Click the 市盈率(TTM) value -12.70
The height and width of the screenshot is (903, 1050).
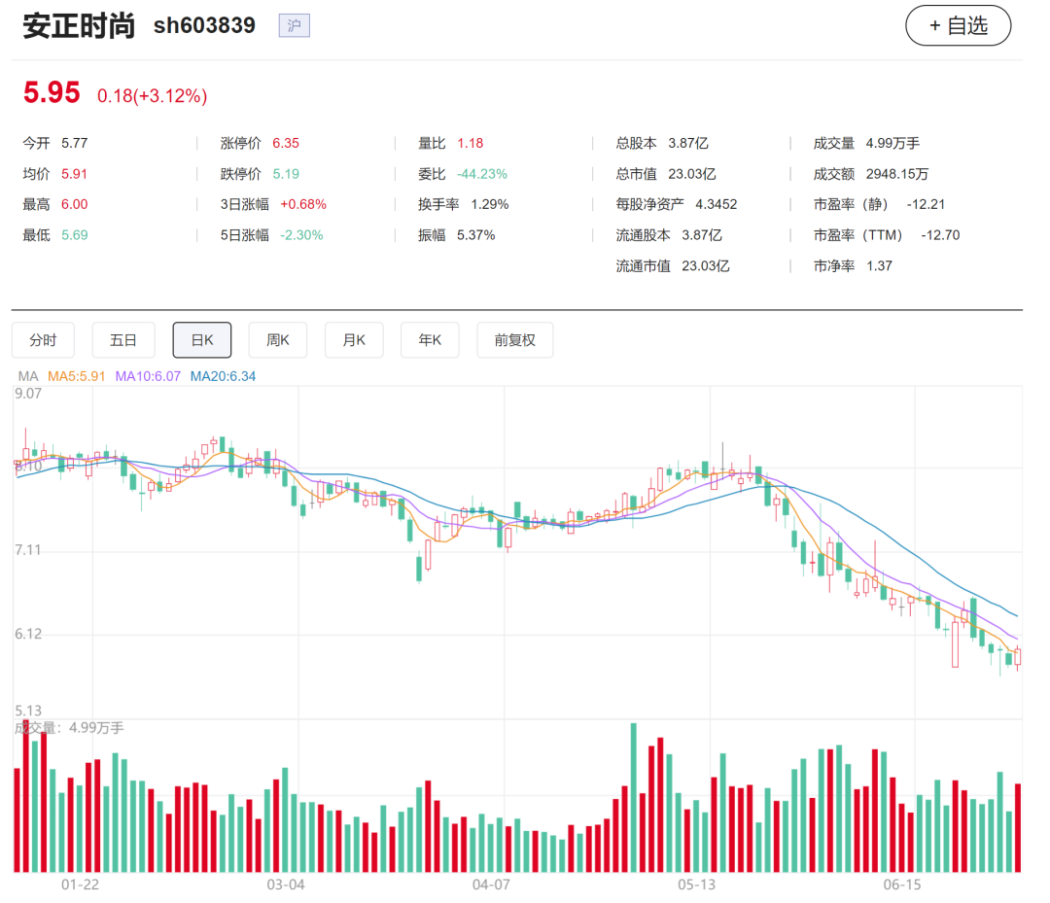point(940,235)
